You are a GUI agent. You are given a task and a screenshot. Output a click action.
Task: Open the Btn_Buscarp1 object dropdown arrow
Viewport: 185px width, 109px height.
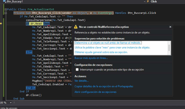coord(145,2)
